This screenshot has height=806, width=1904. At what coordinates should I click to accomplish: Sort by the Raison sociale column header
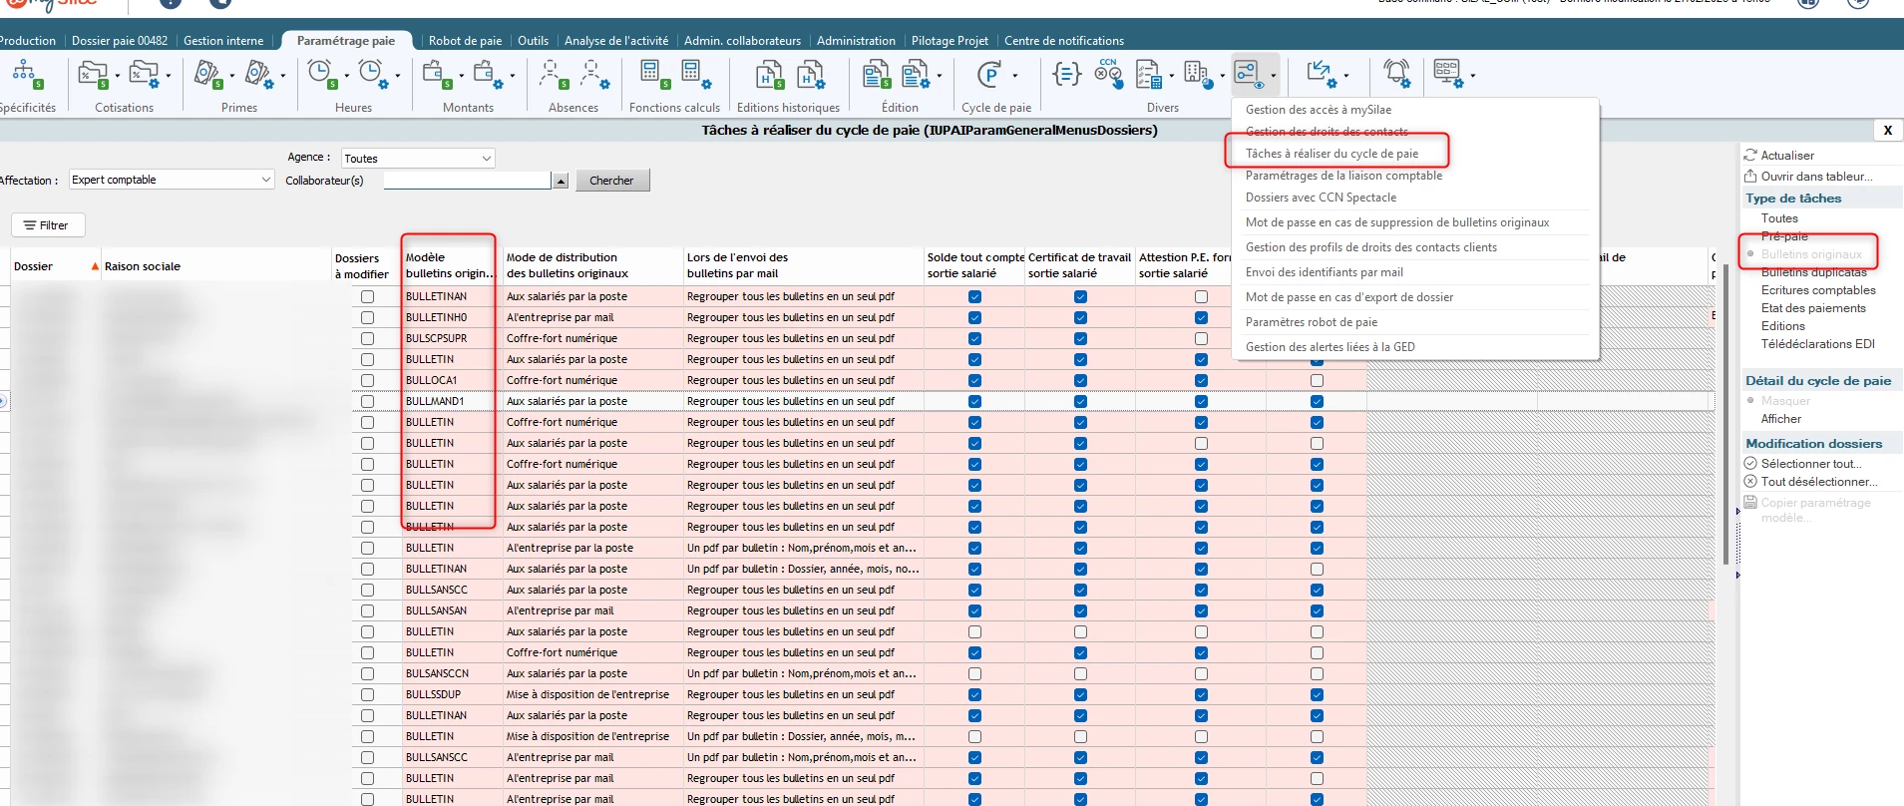(143, 266)
